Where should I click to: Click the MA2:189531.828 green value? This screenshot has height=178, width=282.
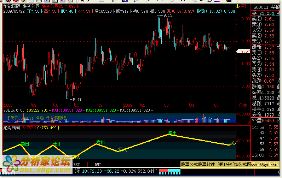pos(103,110)
